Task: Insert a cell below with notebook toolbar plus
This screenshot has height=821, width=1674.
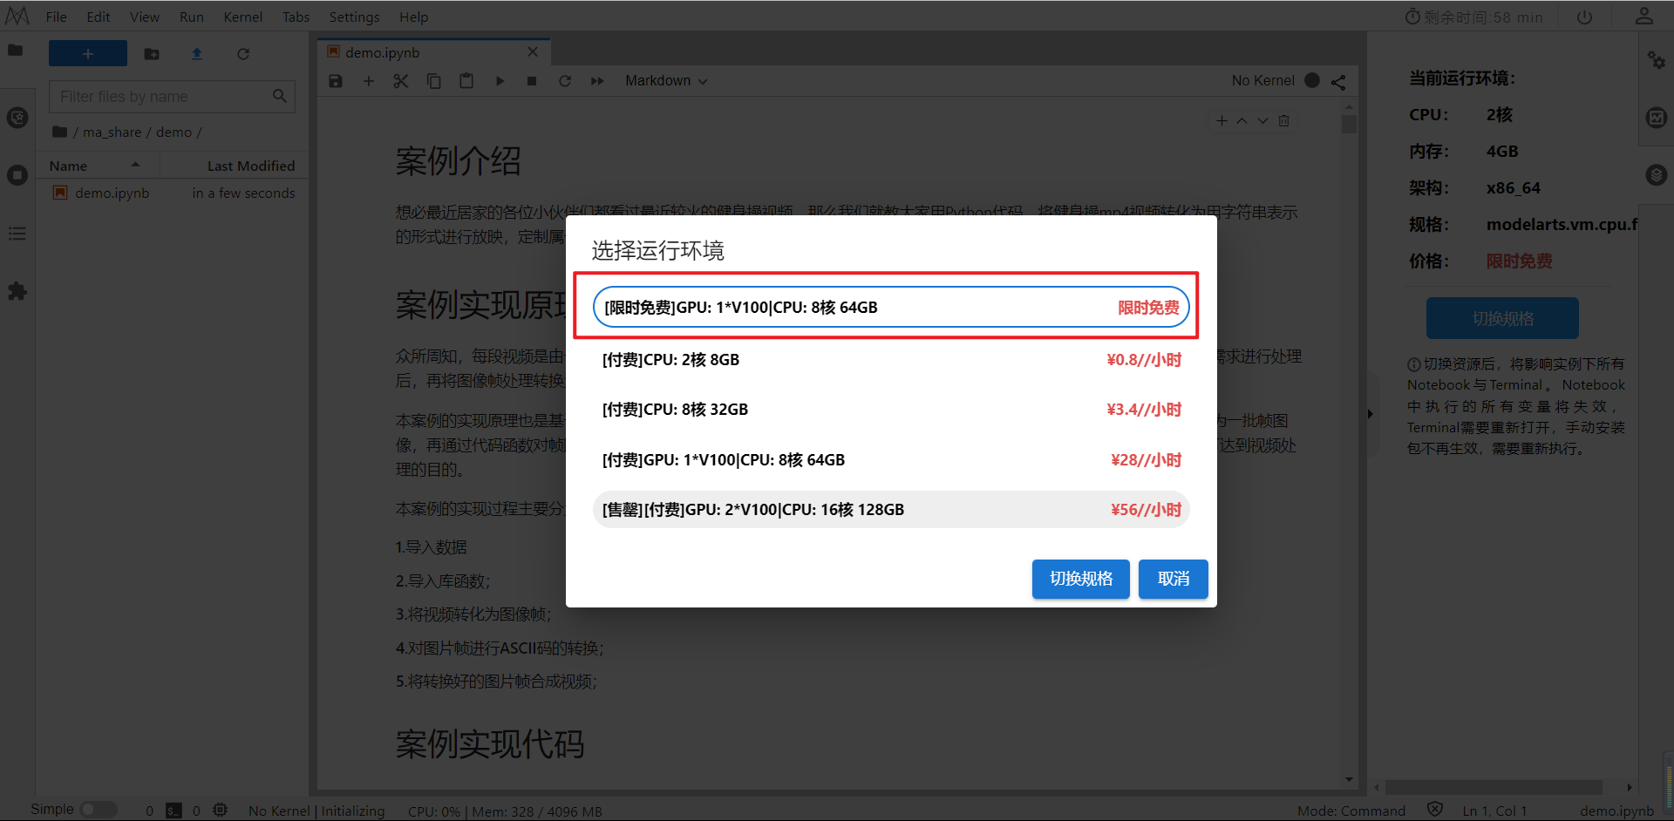Action: point(369,81)
